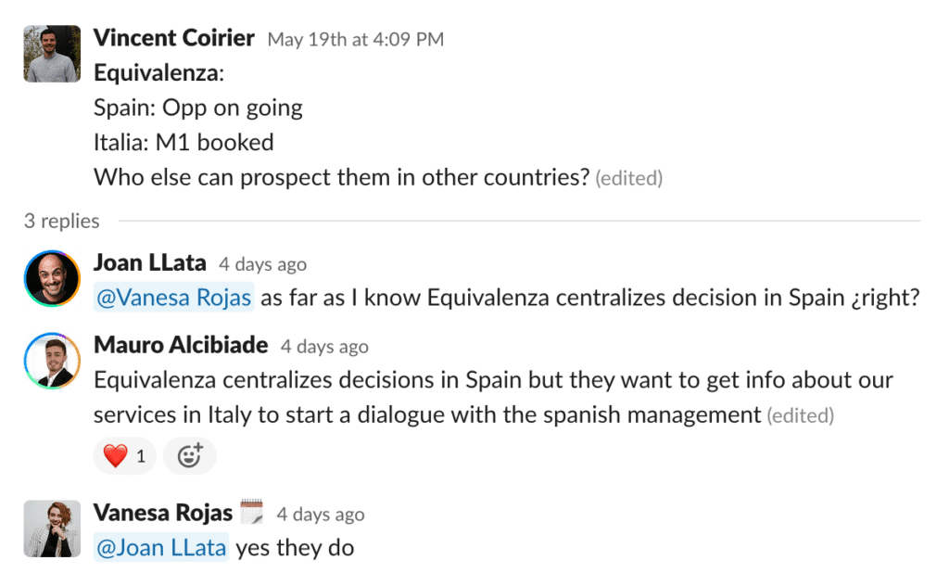Click the calendar status icon beside Vanesa Rojas
The height and width of the screenshot is (573, 949).
tap(252, 513)
